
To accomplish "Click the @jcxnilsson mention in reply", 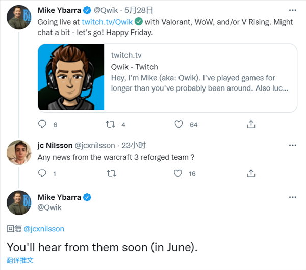I will point(44,229).
